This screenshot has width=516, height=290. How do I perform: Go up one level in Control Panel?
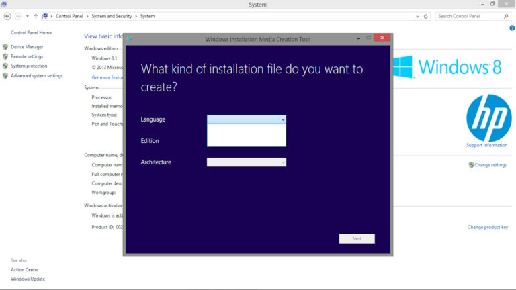coord(36,16)
